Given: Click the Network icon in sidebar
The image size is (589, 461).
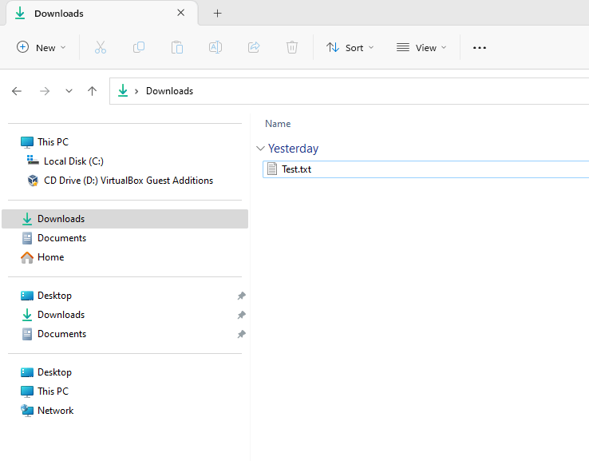Looking at the screenshot, I should click(27, 411).
